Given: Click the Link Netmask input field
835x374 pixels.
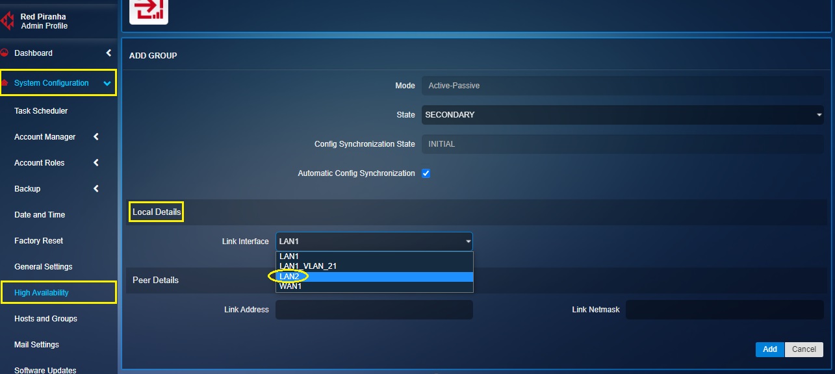Looking at the screenshot, I should pyautogui.click(x=725, y=310).
